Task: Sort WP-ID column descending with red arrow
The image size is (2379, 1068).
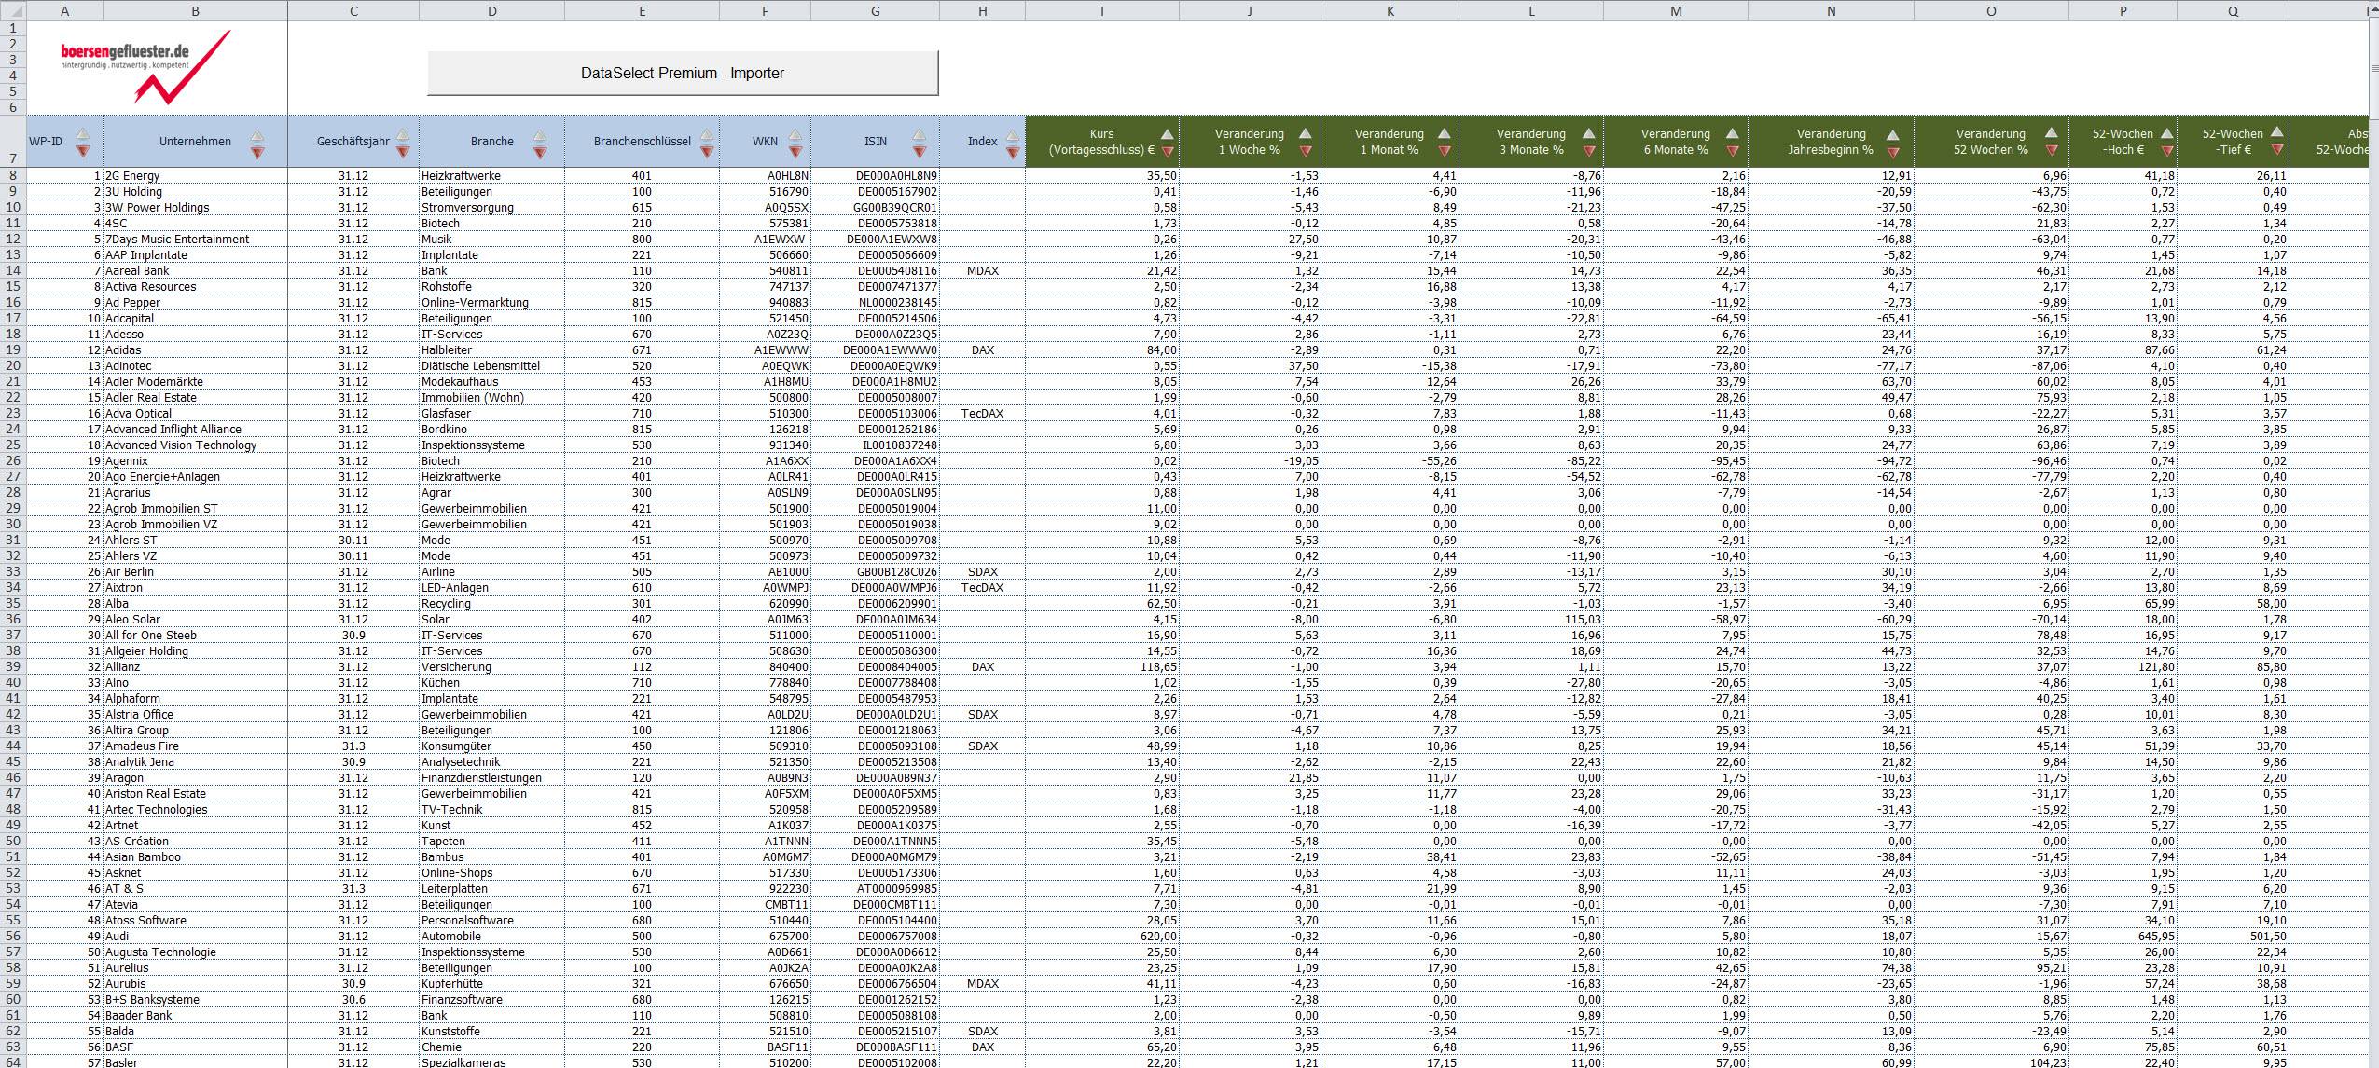Action: [x=83, y=151]
